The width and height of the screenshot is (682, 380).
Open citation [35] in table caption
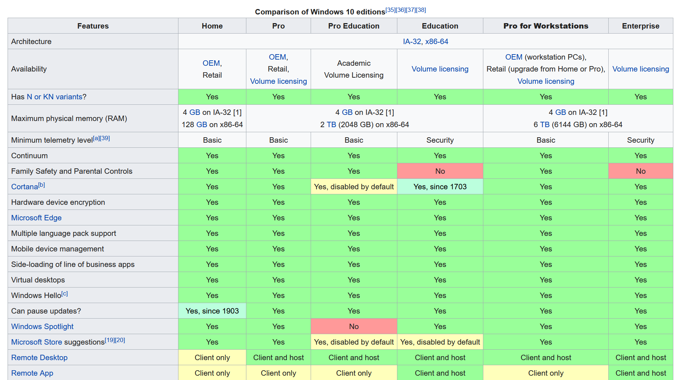(390, 10)
